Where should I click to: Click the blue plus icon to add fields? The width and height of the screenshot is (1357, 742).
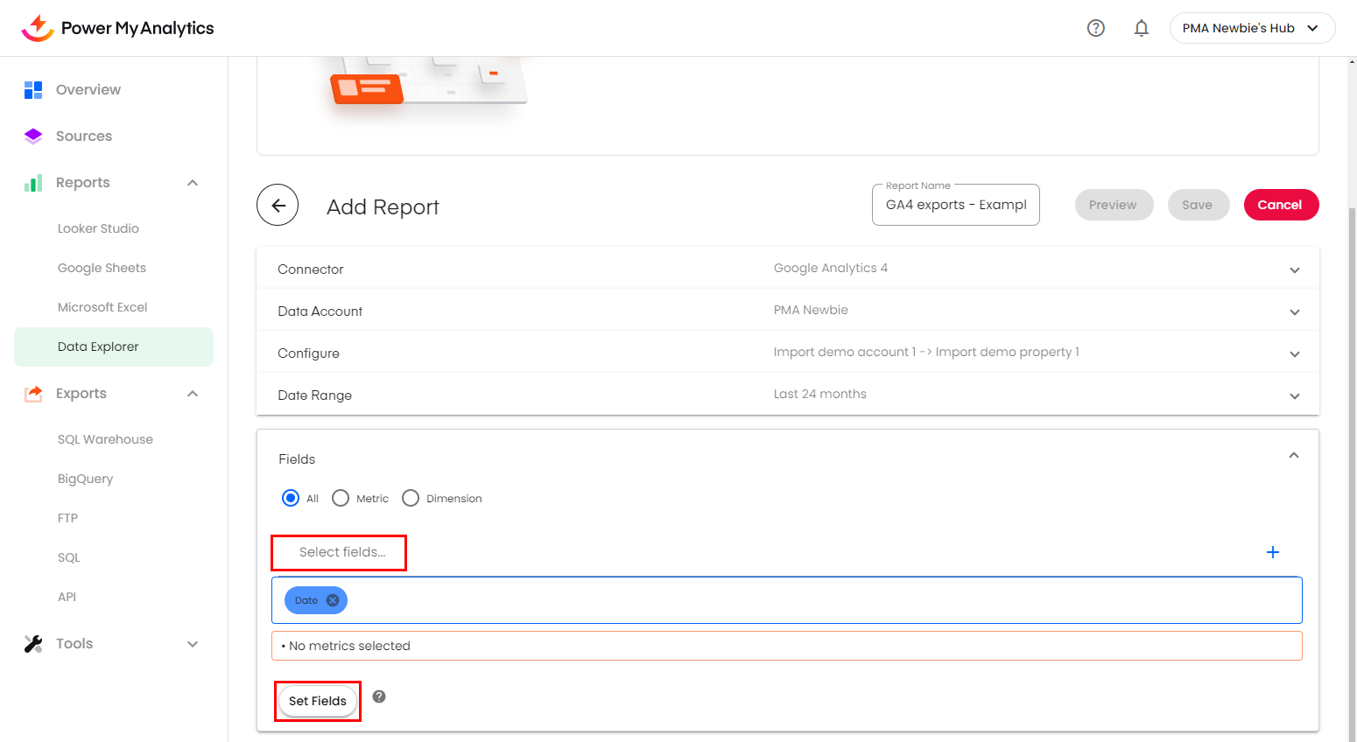click(x=1272, y=552)
